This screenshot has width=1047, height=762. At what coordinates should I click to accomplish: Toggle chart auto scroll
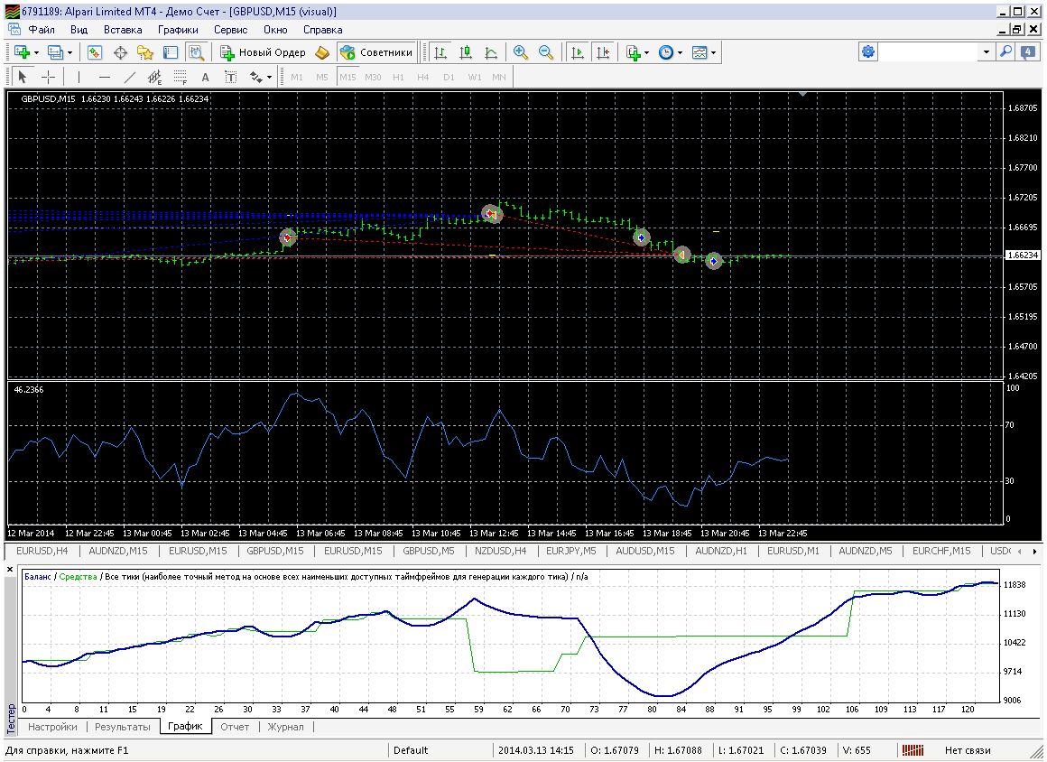tap(578, 52)
